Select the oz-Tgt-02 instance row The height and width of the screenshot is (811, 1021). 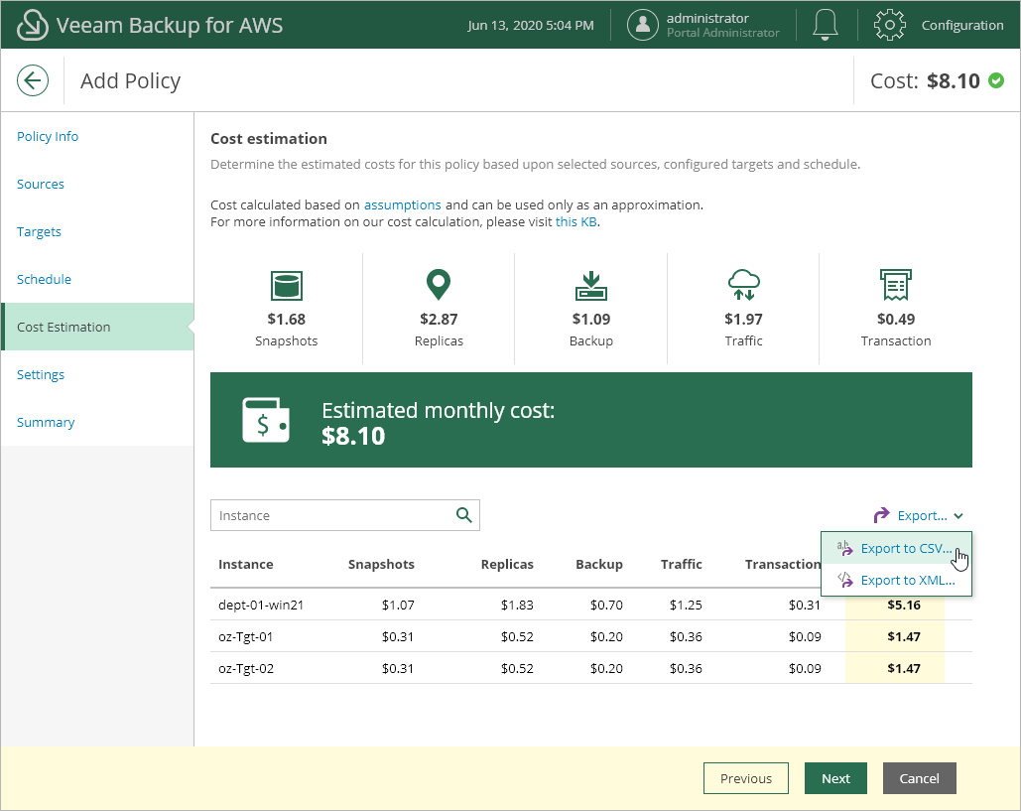(591, 668)
